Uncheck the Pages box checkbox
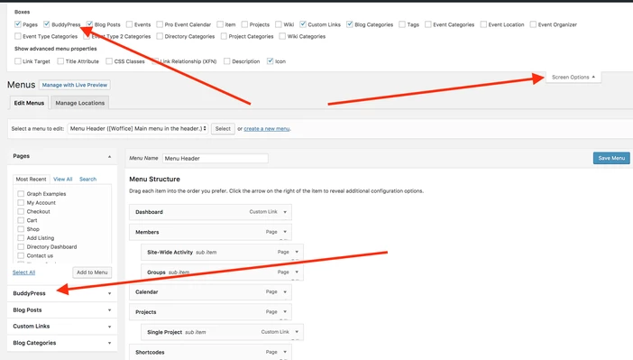This screenshot has width=633, height=360. point(18,24)
